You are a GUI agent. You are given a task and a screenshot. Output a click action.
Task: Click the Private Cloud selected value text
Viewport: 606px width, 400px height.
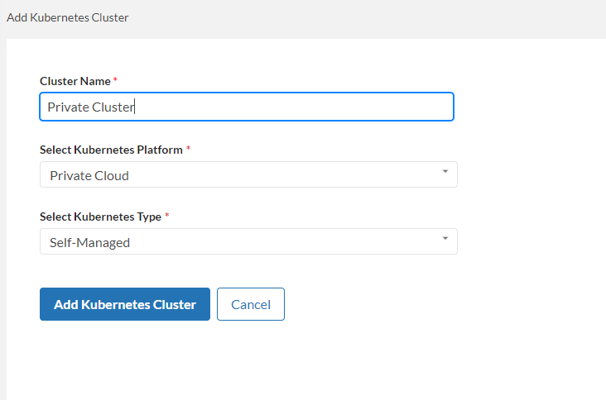(x=89, y=175)
